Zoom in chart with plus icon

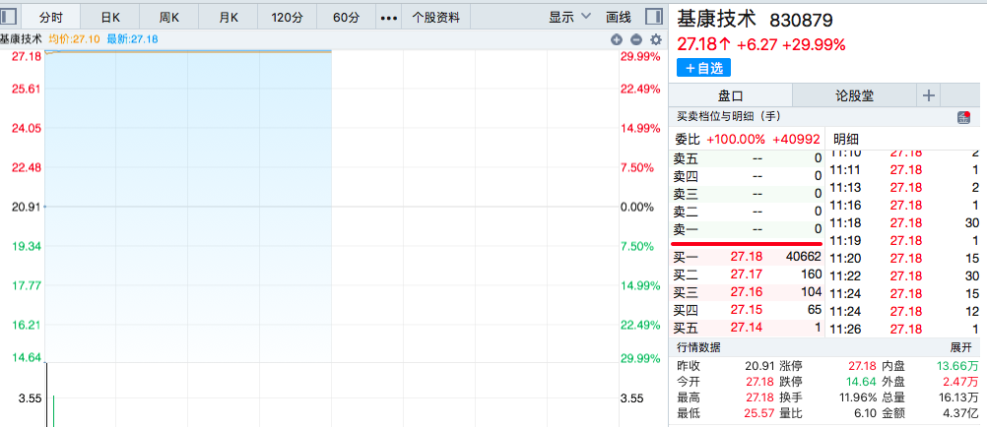[x=617, y=39]
